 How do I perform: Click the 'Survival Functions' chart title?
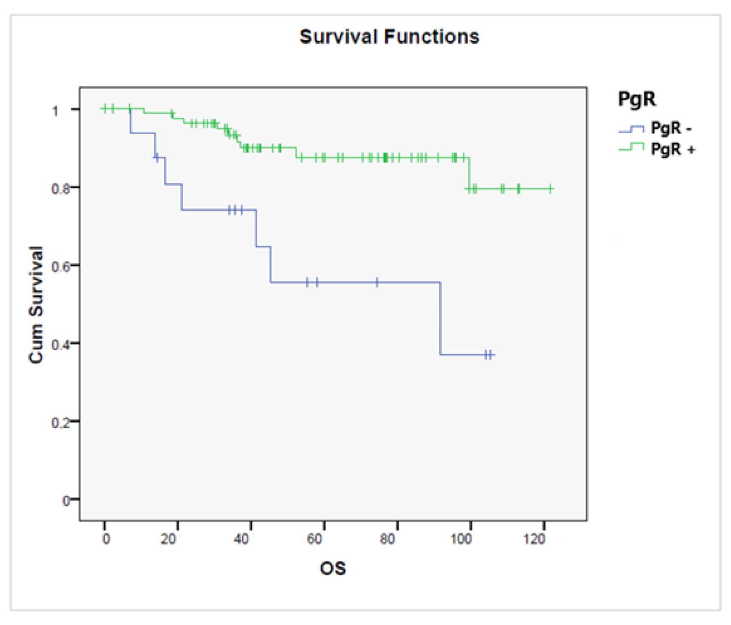389,37
